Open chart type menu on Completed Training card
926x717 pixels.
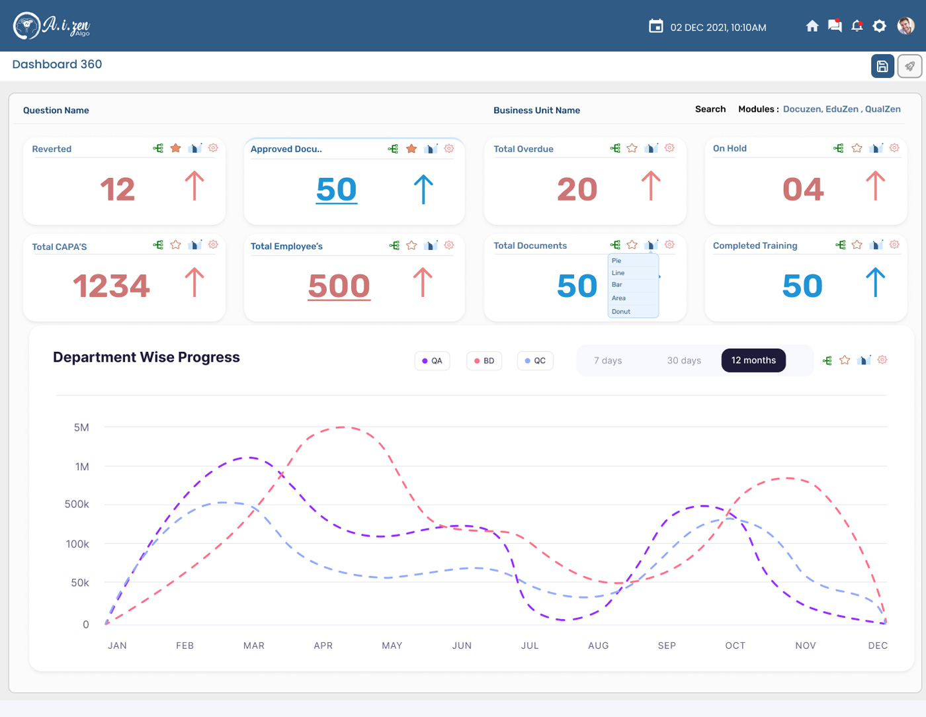click(x=876, y=245)
